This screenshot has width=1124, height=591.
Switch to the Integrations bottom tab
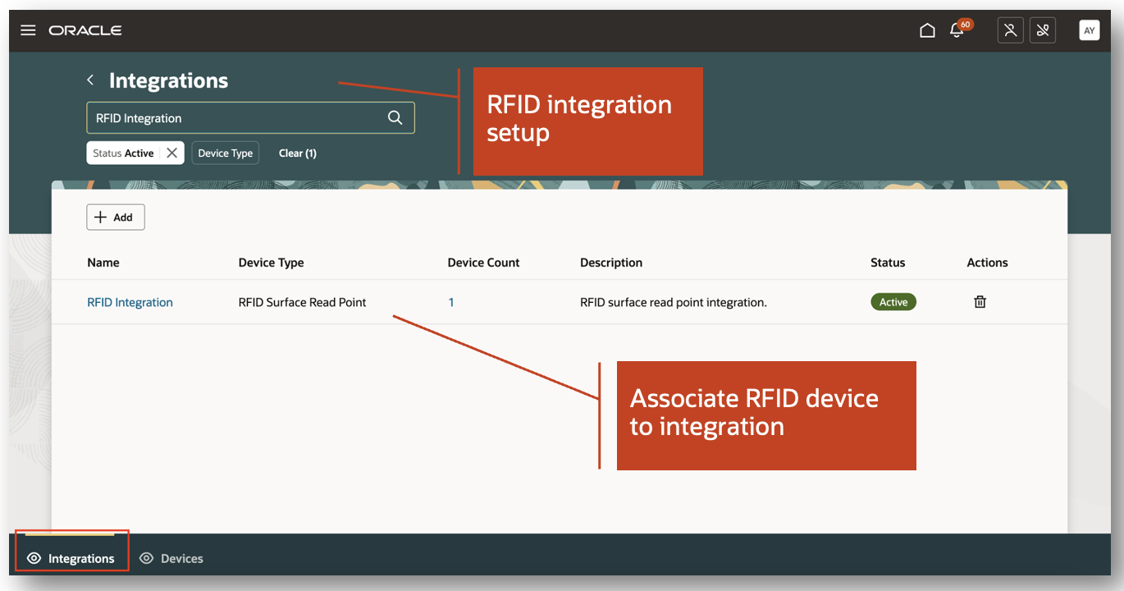71,557
